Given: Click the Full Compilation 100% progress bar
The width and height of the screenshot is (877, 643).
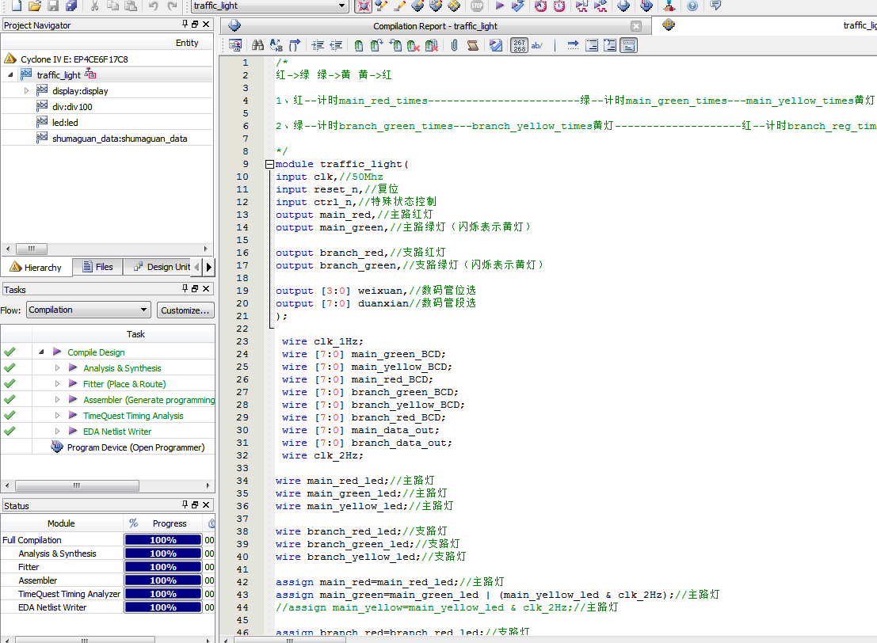Looking at the screenshot, I should (162, 540).
